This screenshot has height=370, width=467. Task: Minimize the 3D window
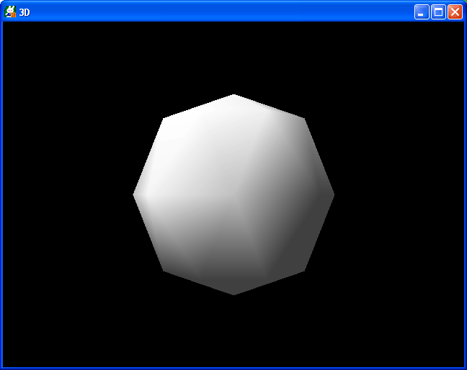pyautogui.click(x=422, y=12)
